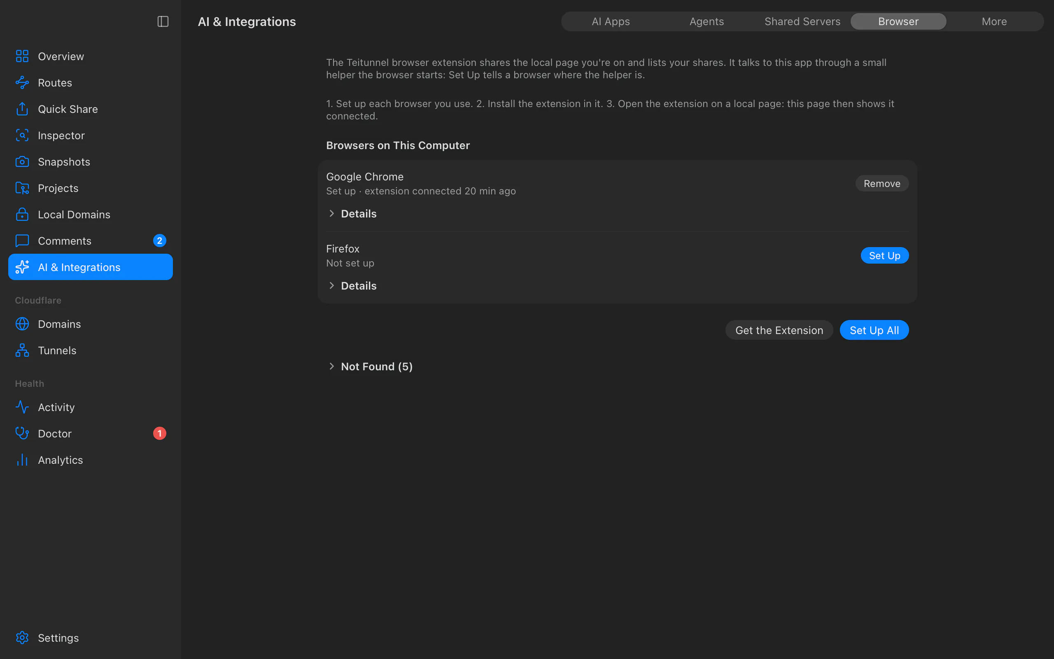Open the Shared Servers tab
Image resolution: width=1054 pixels, height=659 pixels.
coord(802,21)
